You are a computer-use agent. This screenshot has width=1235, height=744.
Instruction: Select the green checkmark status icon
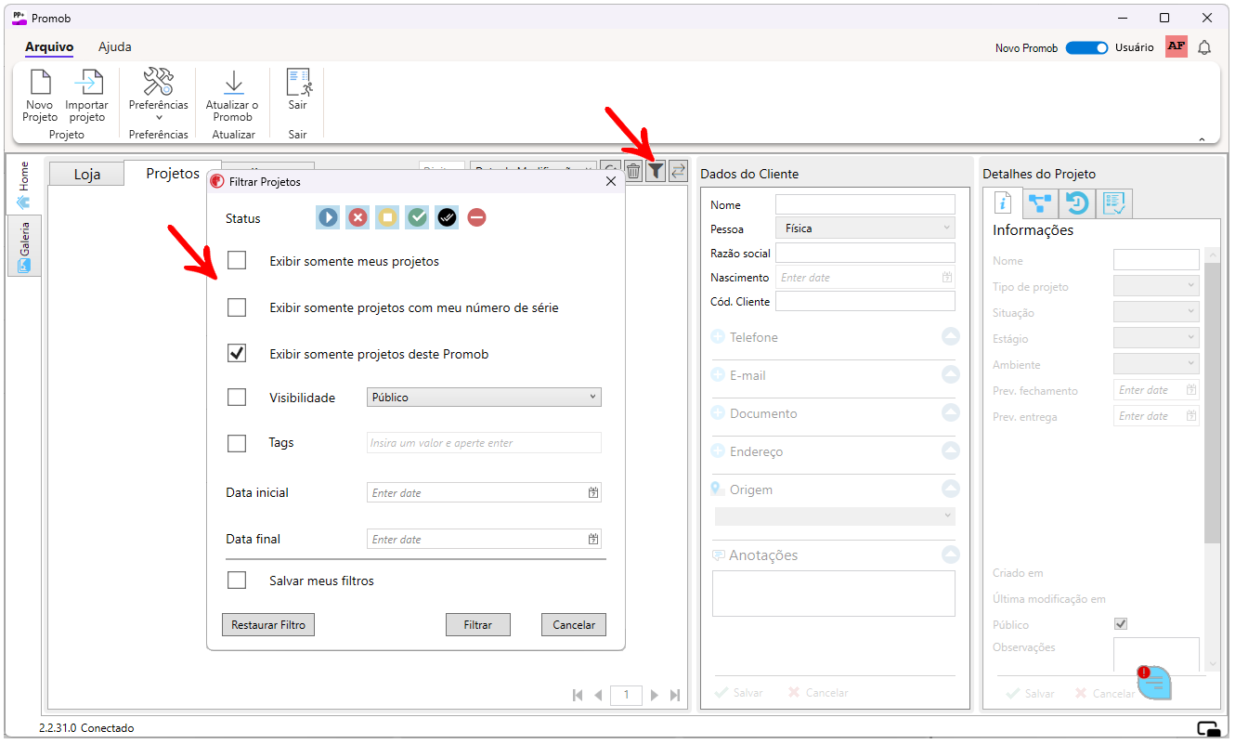click(x=418, y=217)
